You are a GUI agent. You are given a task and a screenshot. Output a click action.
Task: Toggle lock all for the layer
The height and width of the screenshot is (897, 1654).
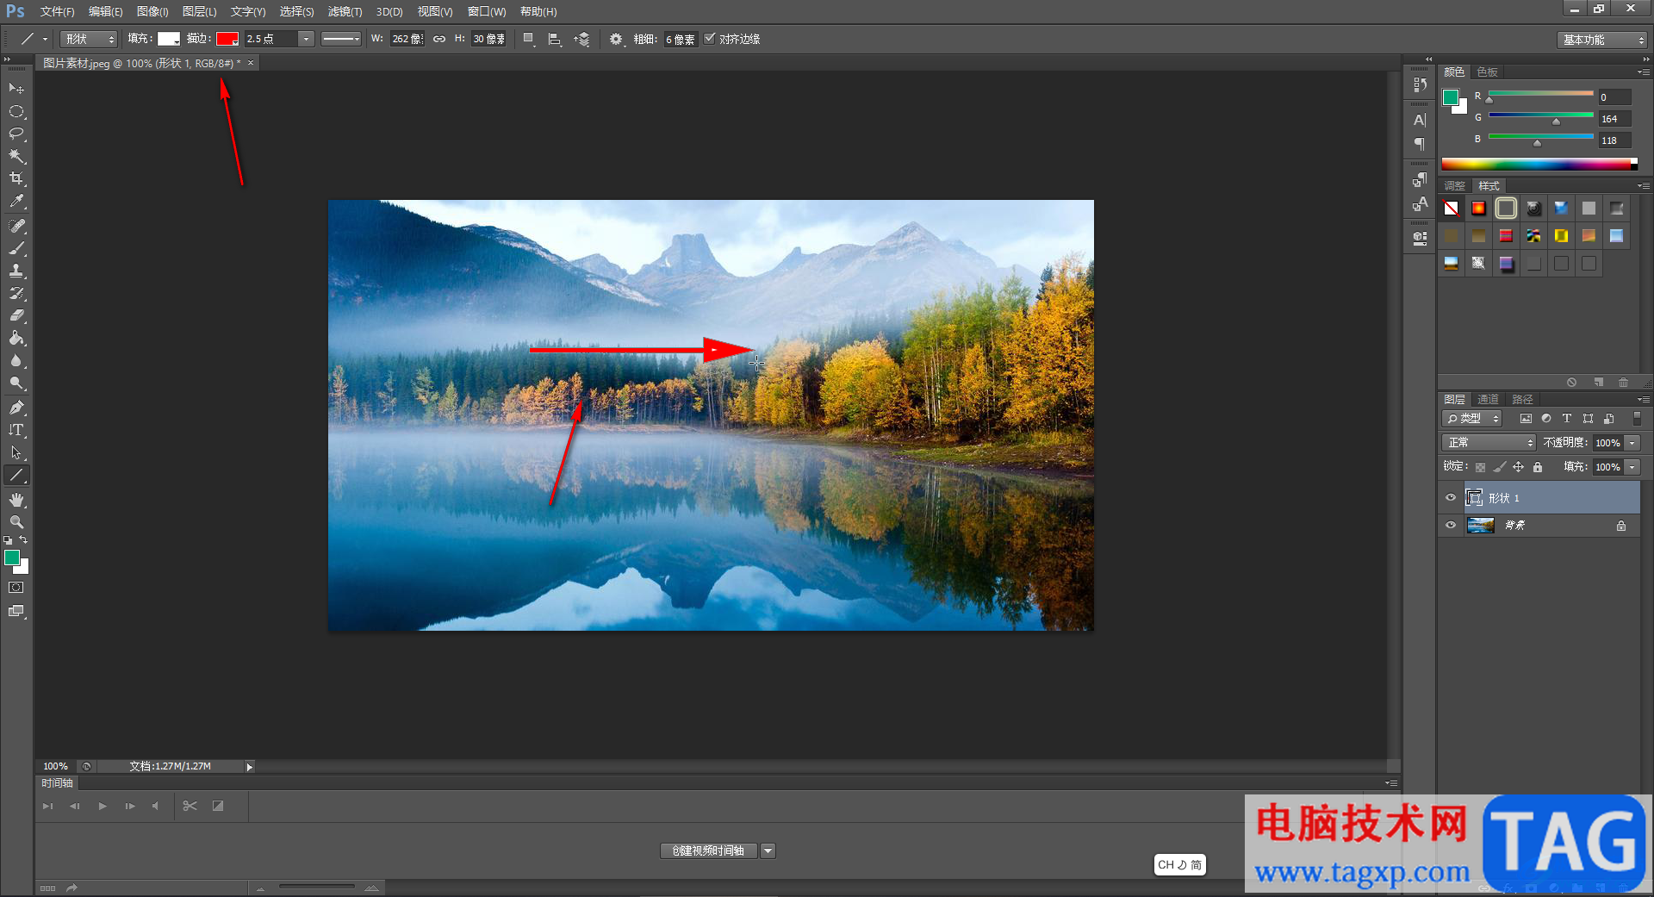click(x=1538, y=467)
